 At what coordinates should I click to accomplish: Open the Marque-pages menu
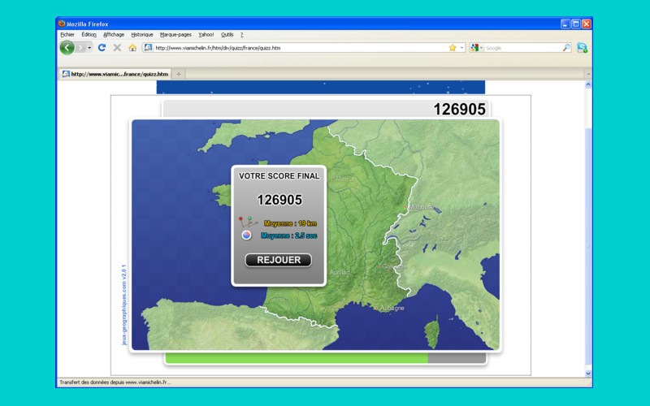coord(175,35)
